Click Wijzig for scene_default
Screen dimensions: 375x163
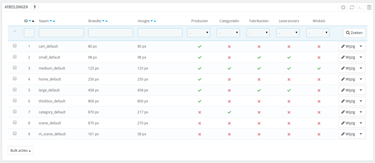point(348,123)
